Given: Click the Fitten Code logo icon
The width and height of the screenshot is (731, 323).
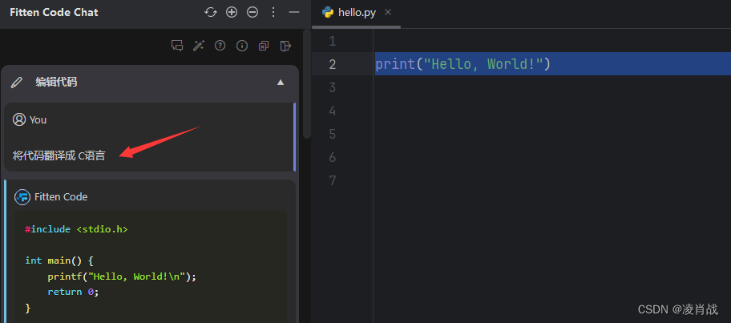Looking at the screenshot, I should coord(22,197).
